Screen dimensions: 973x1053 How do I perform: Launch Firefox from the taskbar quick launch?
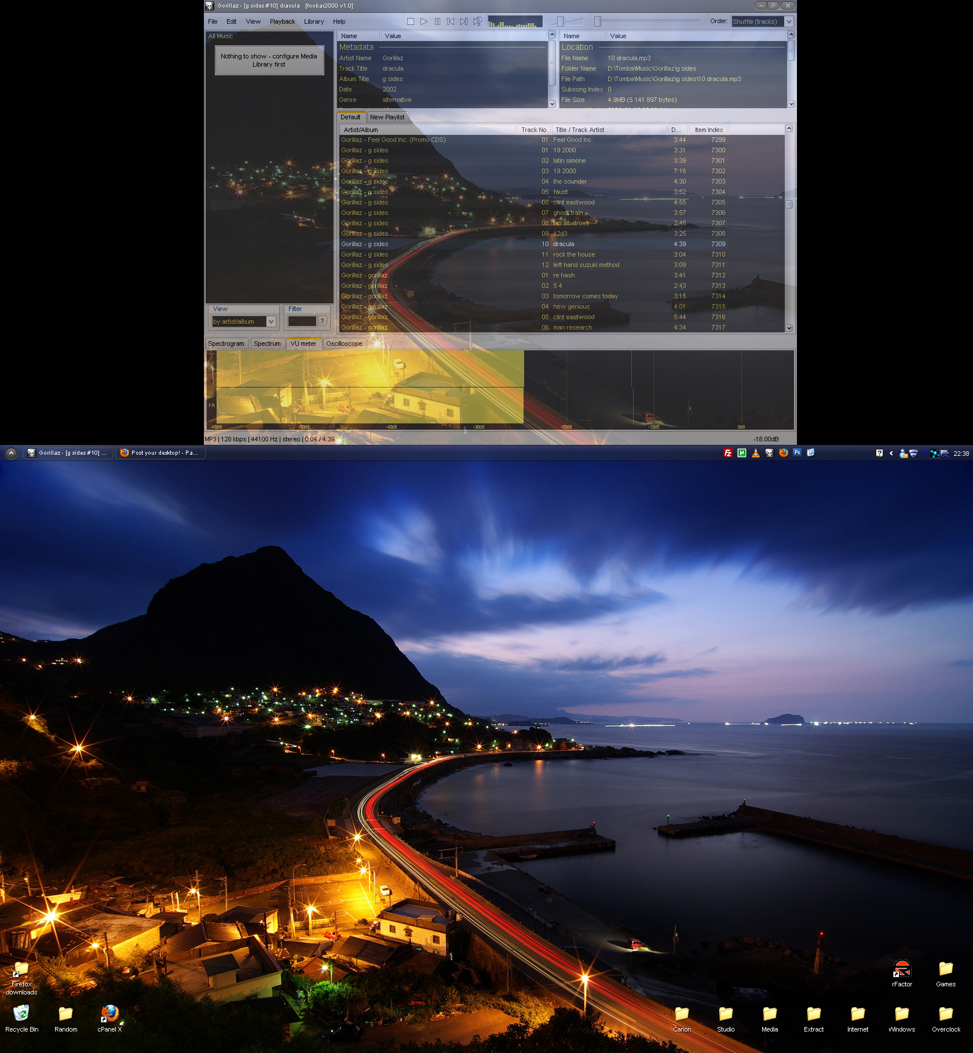[x=784, y=453]
